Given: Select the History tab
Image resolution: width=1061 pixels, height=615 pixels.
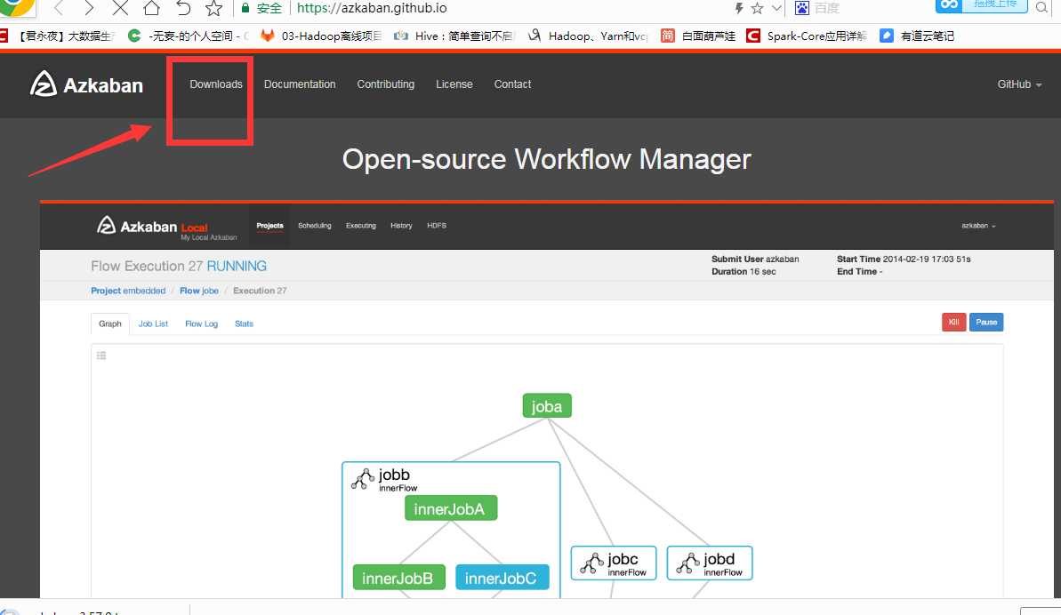Looking at the screenshot, I should (401, 226).
